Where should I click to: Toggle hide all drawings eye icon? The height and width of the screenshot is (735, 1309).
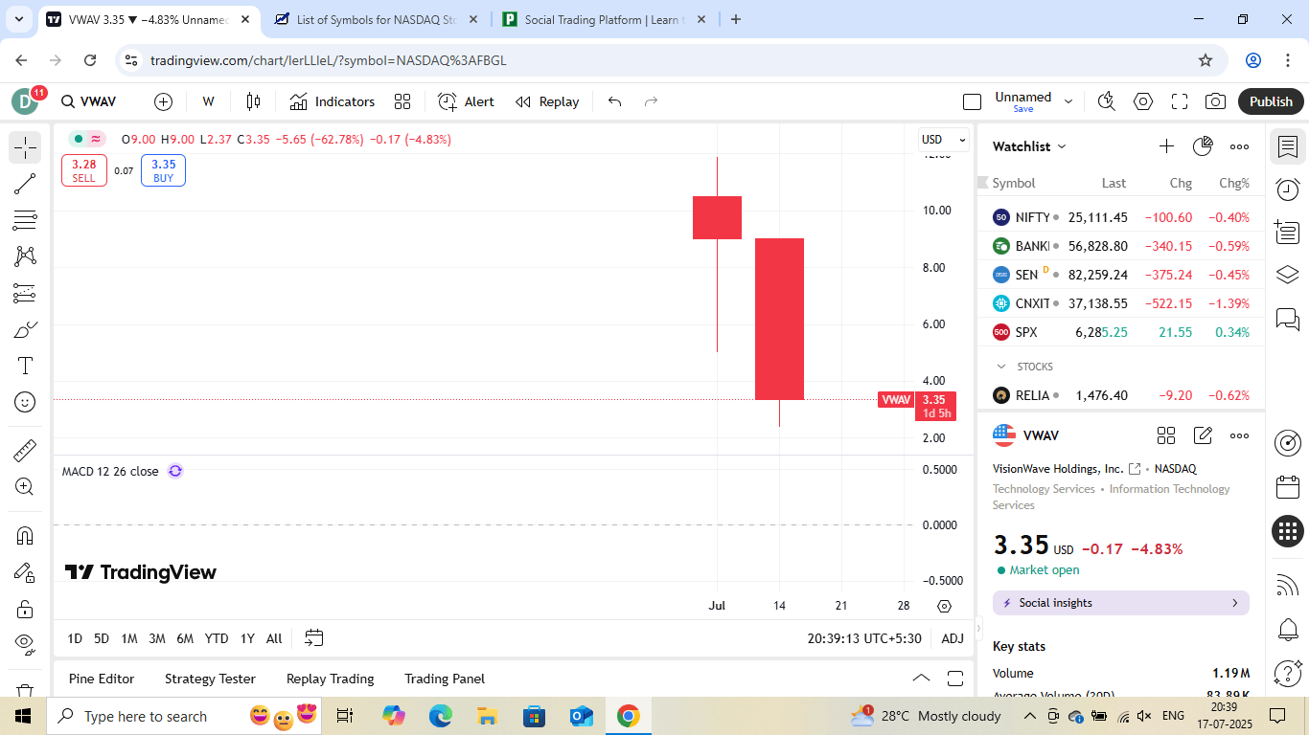(25, 643)
